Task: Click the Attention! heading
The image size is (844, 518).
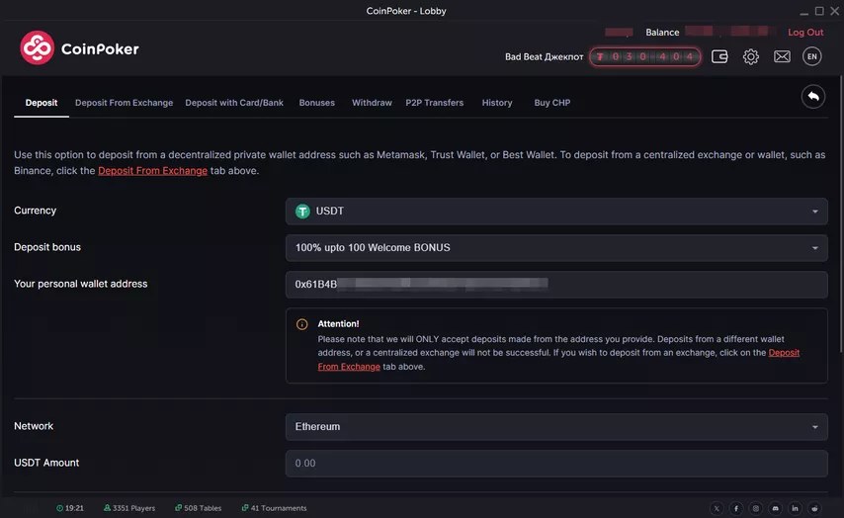Action: point(338,323)
